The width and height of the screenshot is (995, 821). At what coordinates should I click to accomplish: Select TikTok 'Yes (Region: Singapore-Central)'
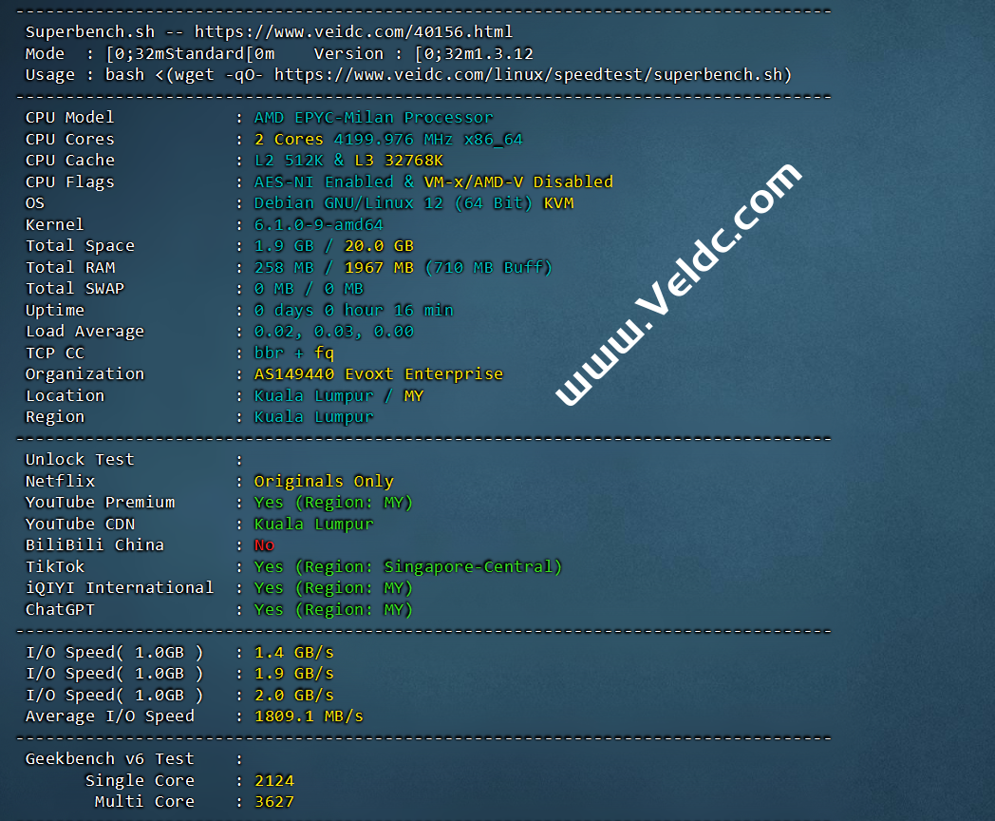coord(408,566)
